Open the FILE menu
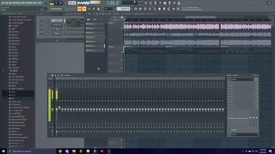The width and height of the screenshot is (275, 154). click(x=3, y=3)
